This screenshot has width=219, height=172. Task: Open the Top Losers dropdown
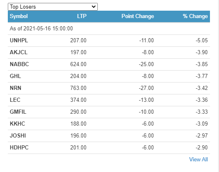pos(53,7)
